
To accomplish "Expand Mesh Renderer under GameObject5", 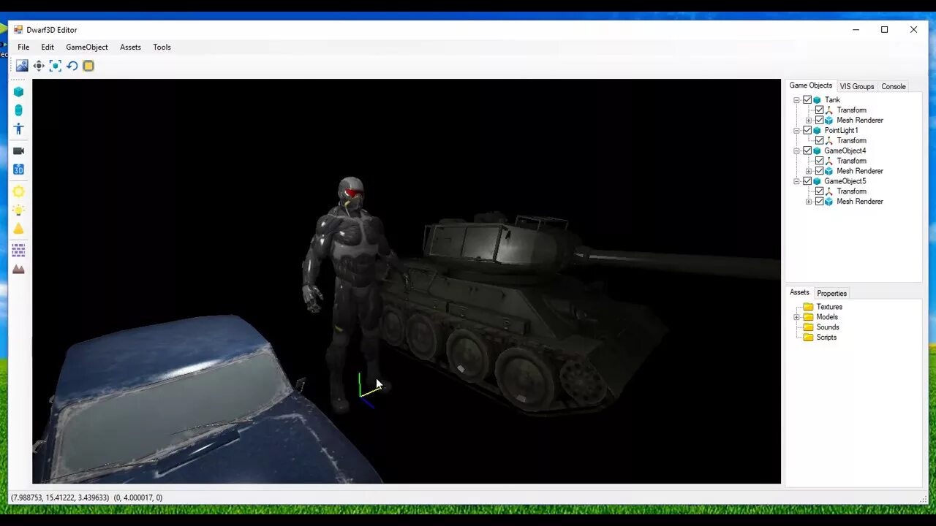I will click(809, 202).
